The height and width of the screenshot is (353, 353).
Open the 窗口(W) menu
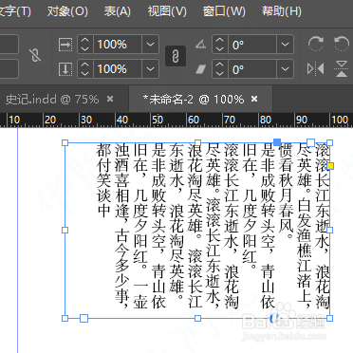224,11
